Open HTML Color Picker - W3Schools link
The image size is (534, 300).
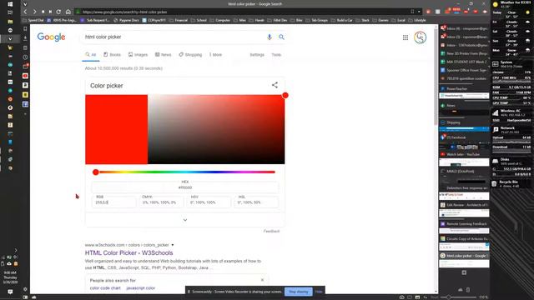[x=128, y=252]
